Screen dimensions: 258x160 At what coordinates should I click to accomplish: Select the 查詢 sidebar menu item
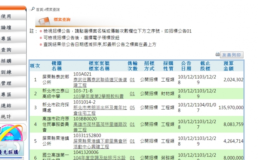click(x=6, y=50)
